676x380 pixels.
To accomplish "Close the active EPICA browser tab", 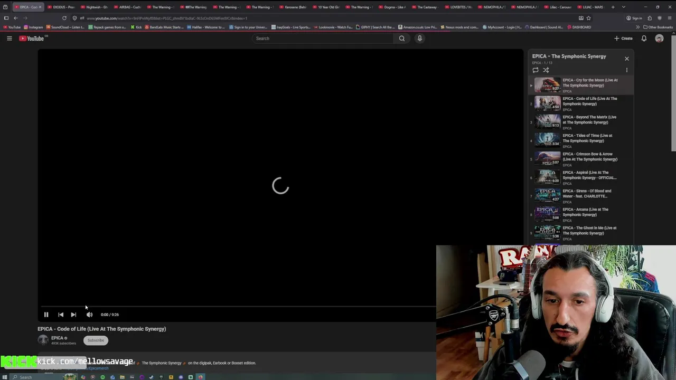I will [40, 7].
